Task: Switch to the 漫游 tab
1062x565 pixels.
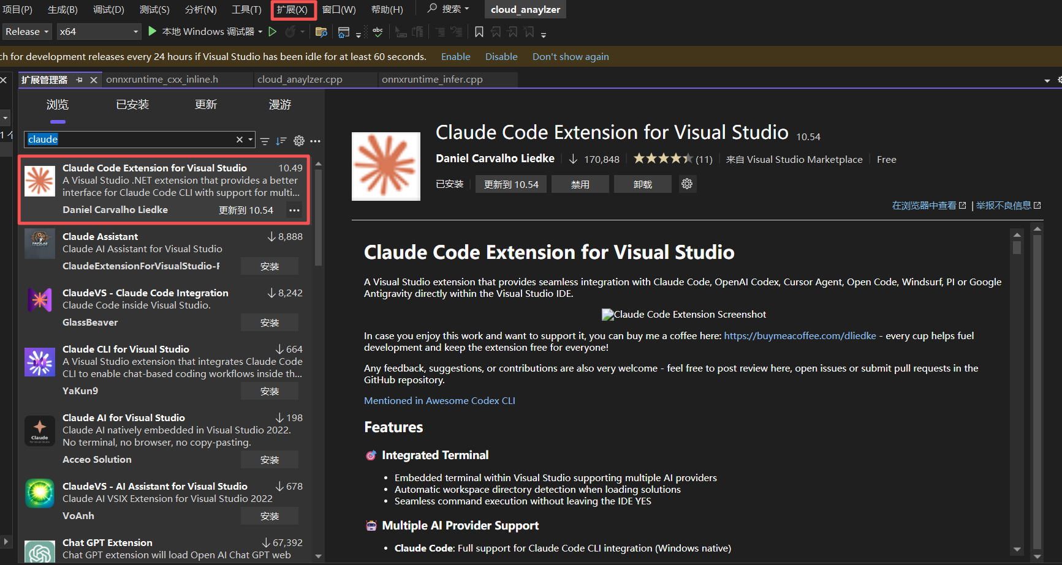Action: click(280, 105)
